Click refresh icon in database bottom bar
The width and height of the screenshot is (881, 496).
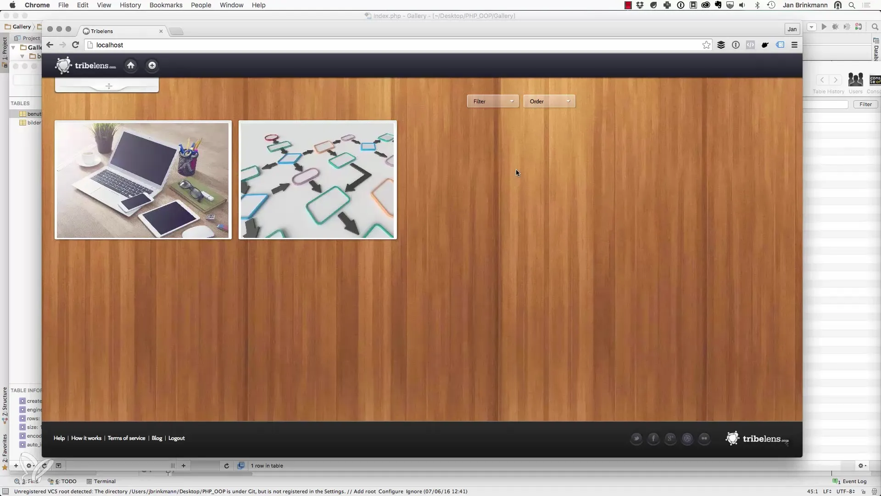click(x=226, y=466)
